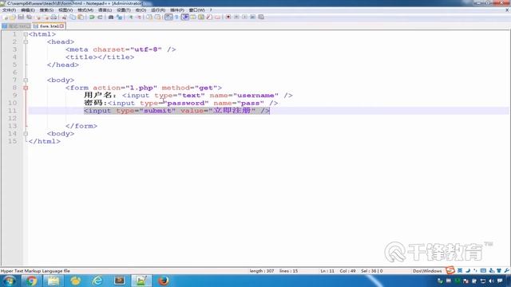Click the Cut toolbar icon
Screen dimensions: 511x287
[x=65, y=17]
